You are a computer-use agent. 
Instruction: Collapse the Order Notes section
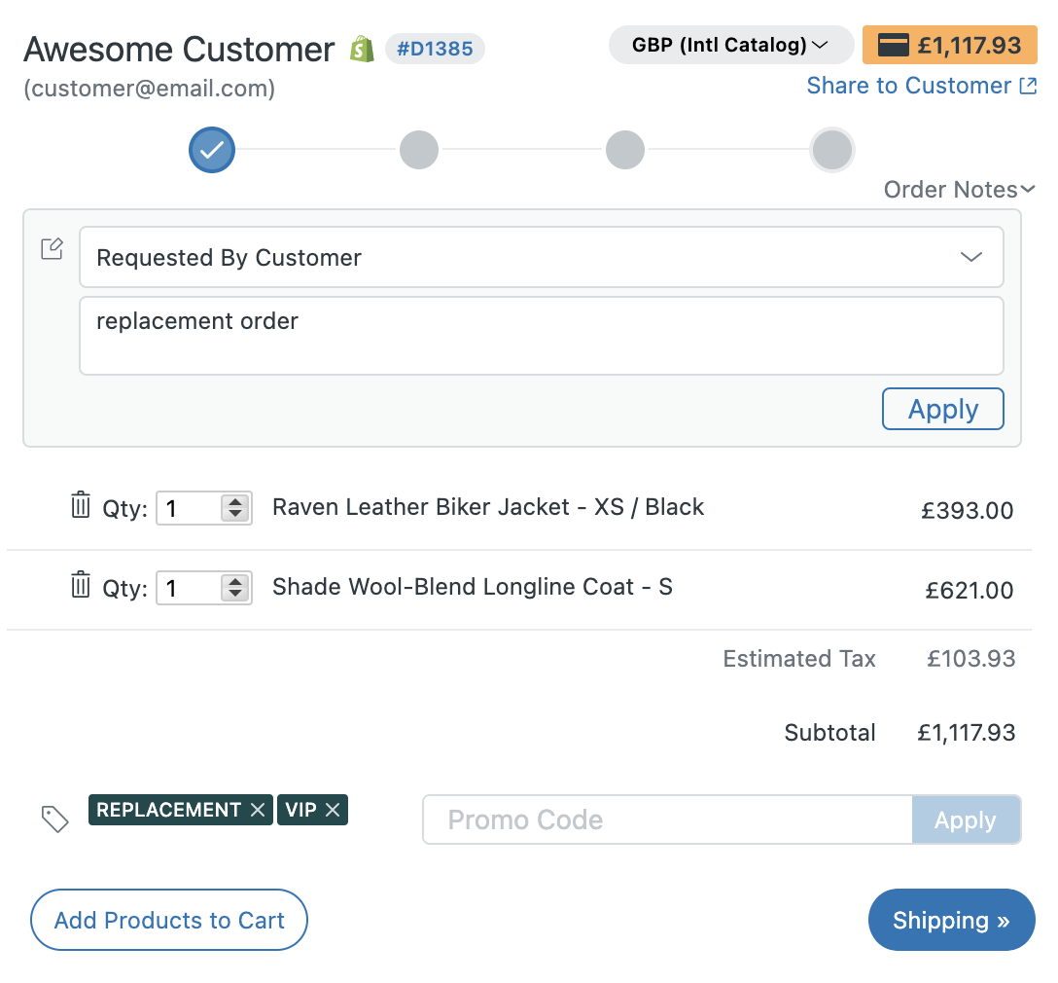pos(959,190)
